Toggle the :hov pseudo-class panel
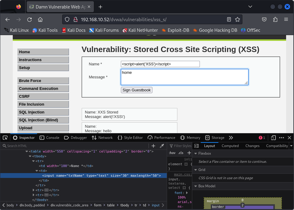This screenshot has height=210, width=294. (172, 153)
